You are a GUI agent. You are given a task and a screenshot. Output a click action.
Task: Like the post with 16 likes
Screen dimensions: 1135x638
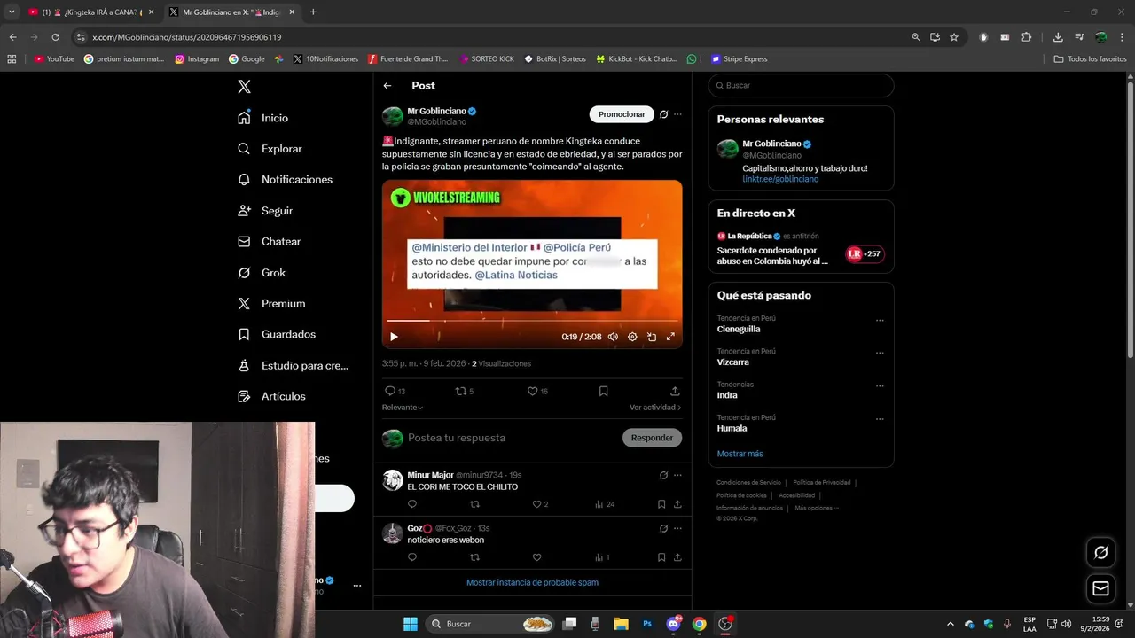[x=537, y=391]
